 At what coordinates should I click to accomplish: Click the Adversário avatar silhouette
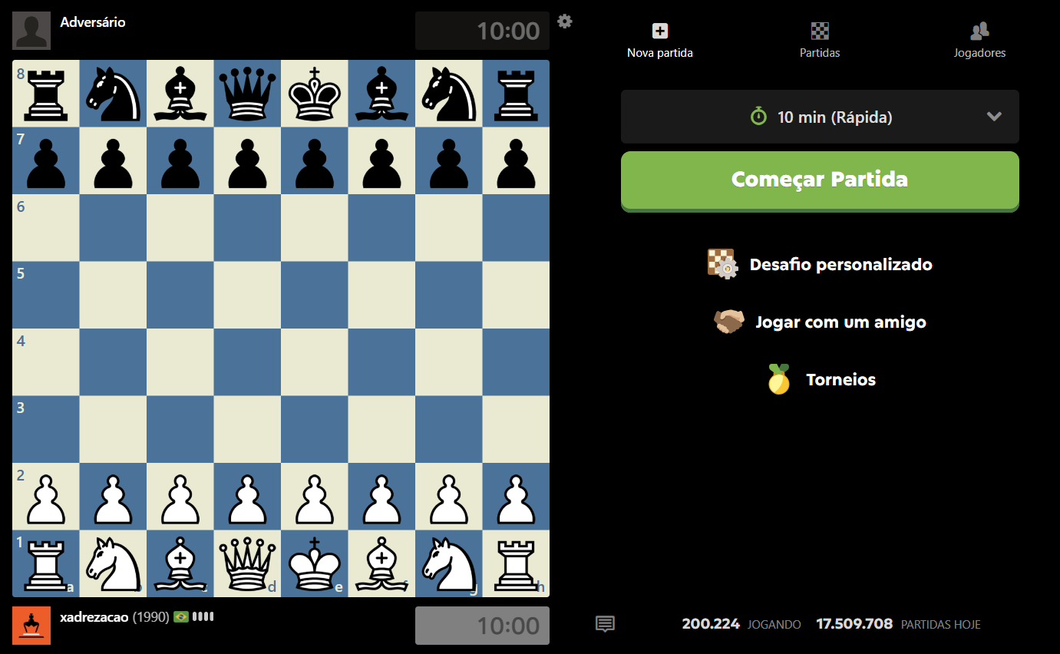tap(31, 31)
